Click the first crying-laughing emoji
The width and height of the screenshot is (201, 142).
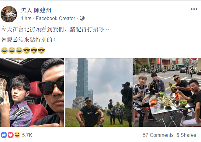click(5, 50)
